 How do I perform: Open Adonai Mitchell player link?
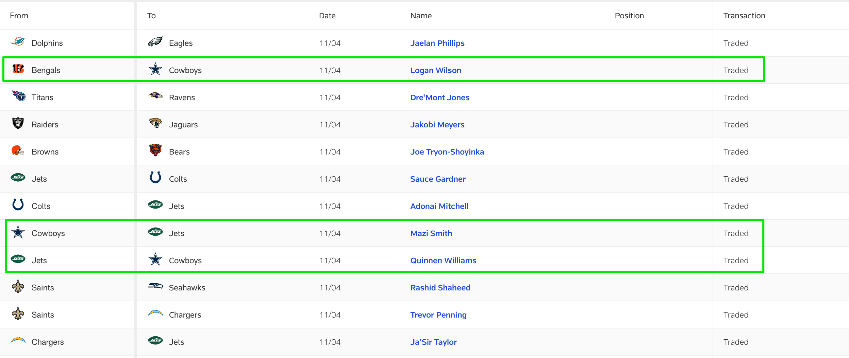click(x=439, y=206)
